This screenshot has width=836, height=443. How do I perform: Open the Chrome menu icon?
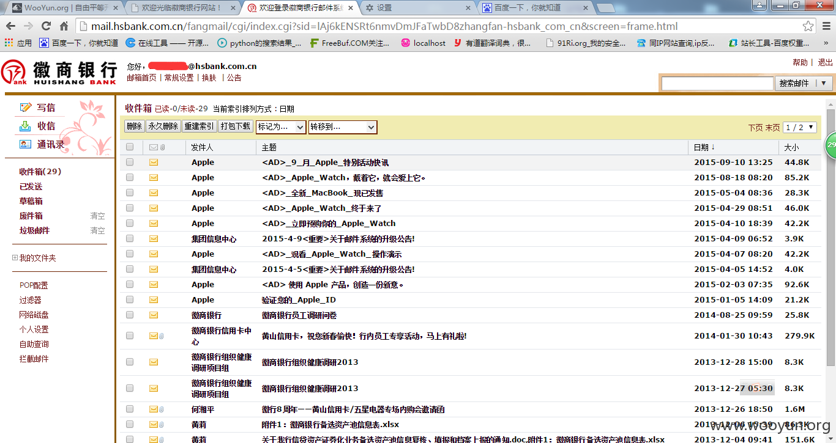(x=826, y=26)
